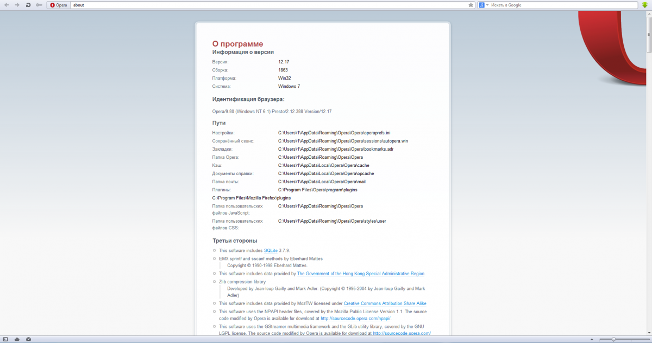Click the build number '1863'
This screenshot has width=652, height=343.
pos(283,70)
